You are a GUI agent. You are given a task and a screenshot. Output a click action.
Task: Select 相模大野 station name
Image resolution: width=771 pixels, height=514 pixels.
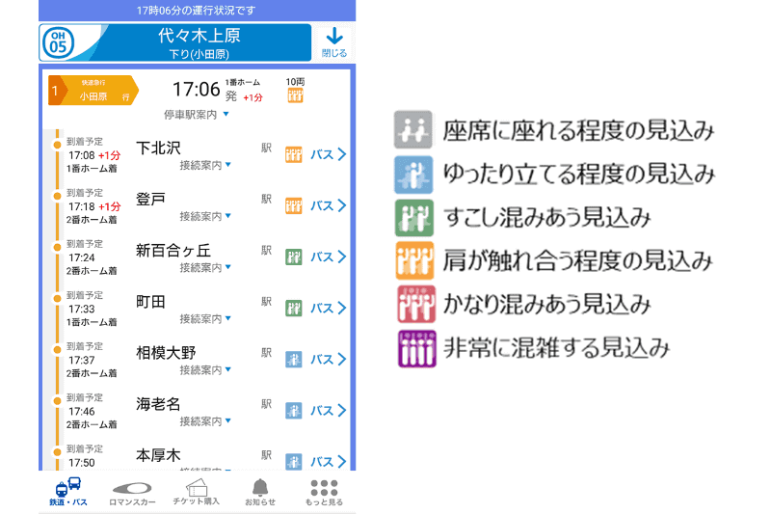(166, 353)
